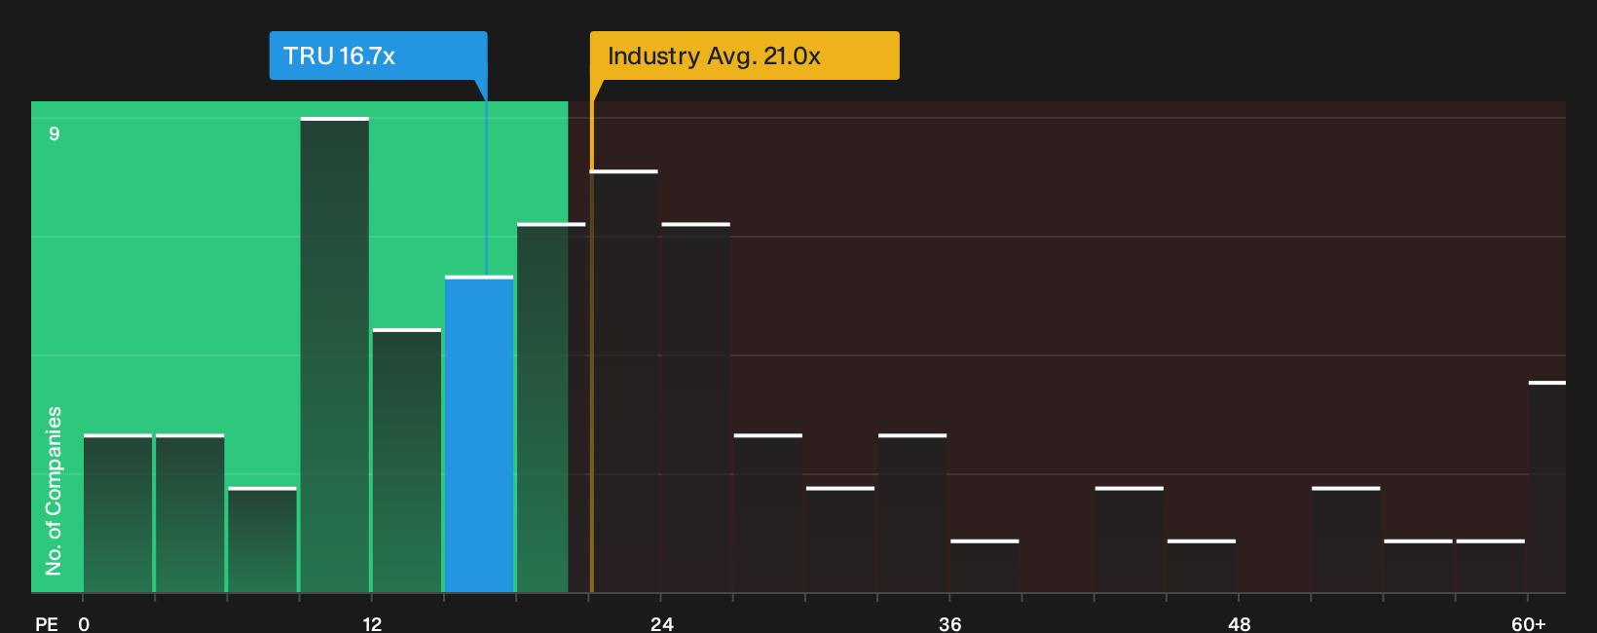Screen dimensions: 1597x633
Task: Click the No. of Companies axis title
Action: click(54, 491)
